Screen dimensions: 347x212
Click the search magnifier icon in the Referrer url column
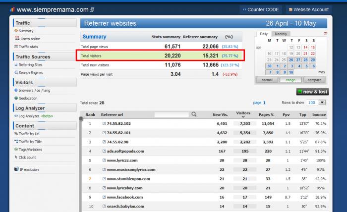click(x=194, y=114)
